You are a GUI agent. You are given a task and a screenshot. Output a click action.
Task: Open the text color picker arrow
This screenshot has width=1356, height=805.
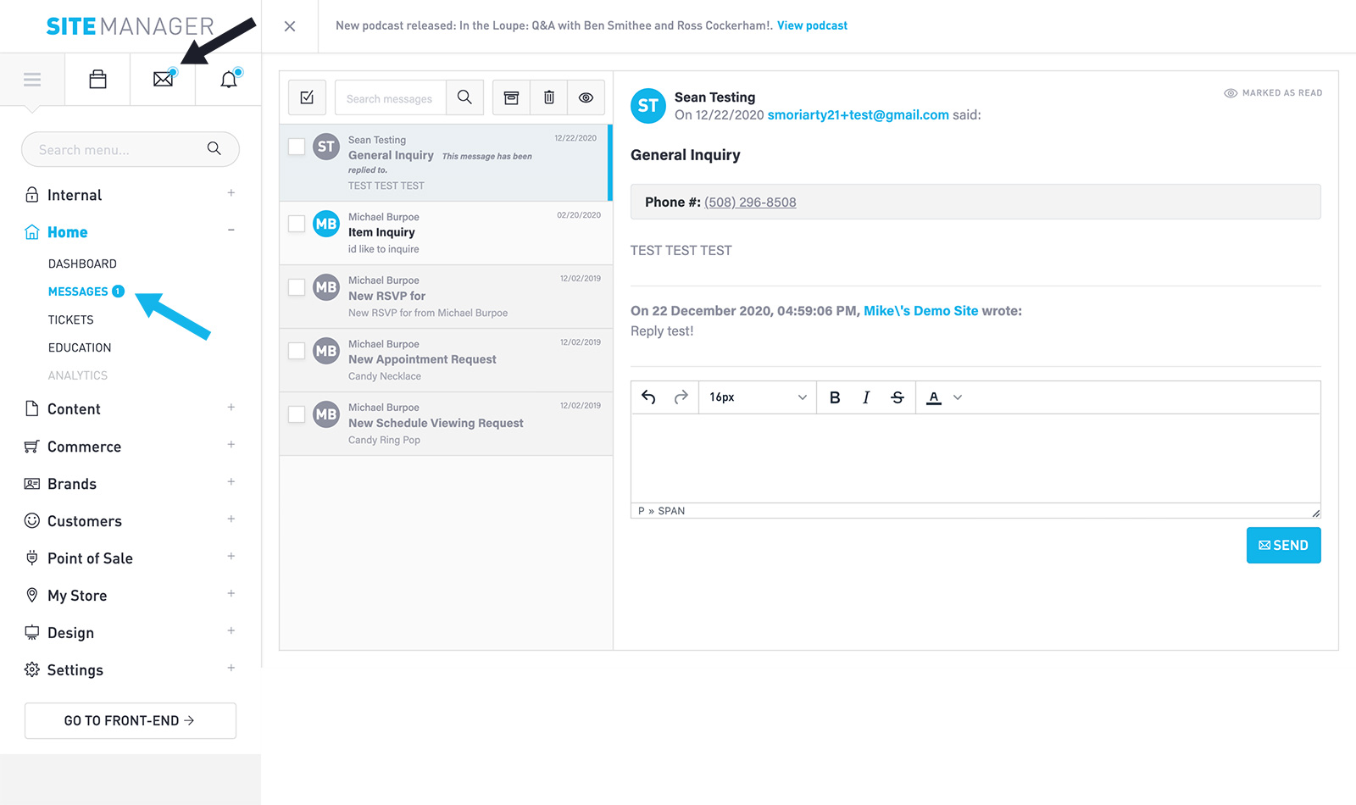[958, 397]
